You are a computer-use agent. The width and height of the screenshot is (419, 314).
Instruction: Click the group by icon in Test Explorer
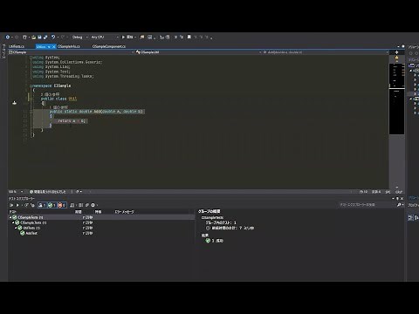(81, 205)
